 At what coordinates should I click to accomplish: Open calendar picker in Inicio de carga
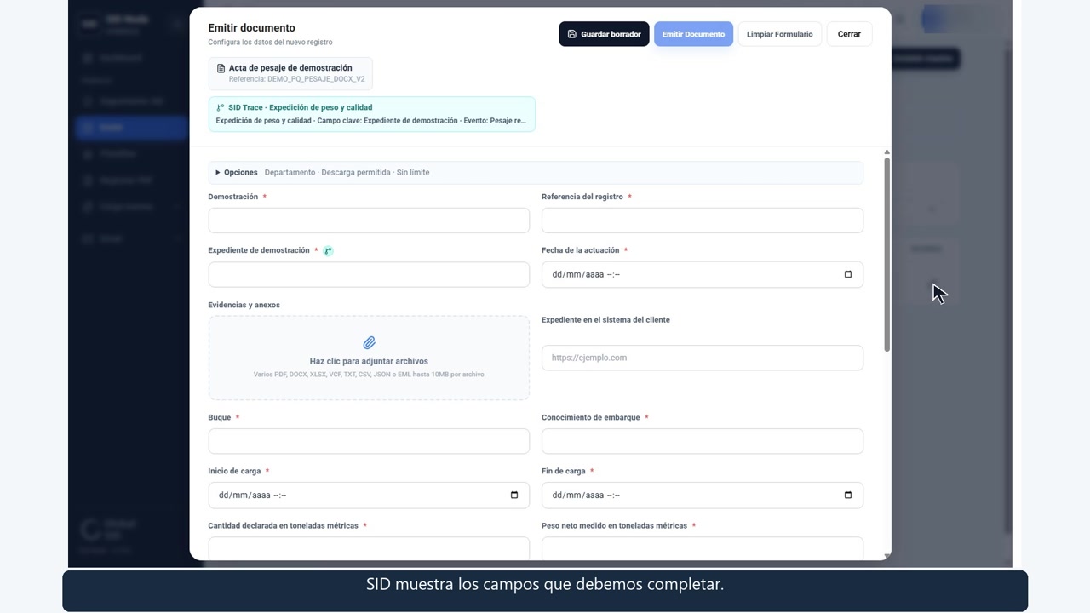[x=513, y=496]
